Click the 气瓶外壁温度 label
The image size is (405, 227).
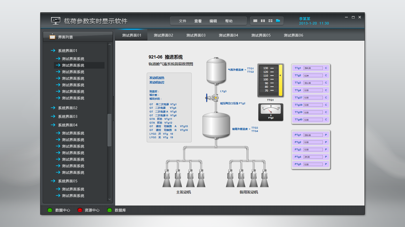235,70
